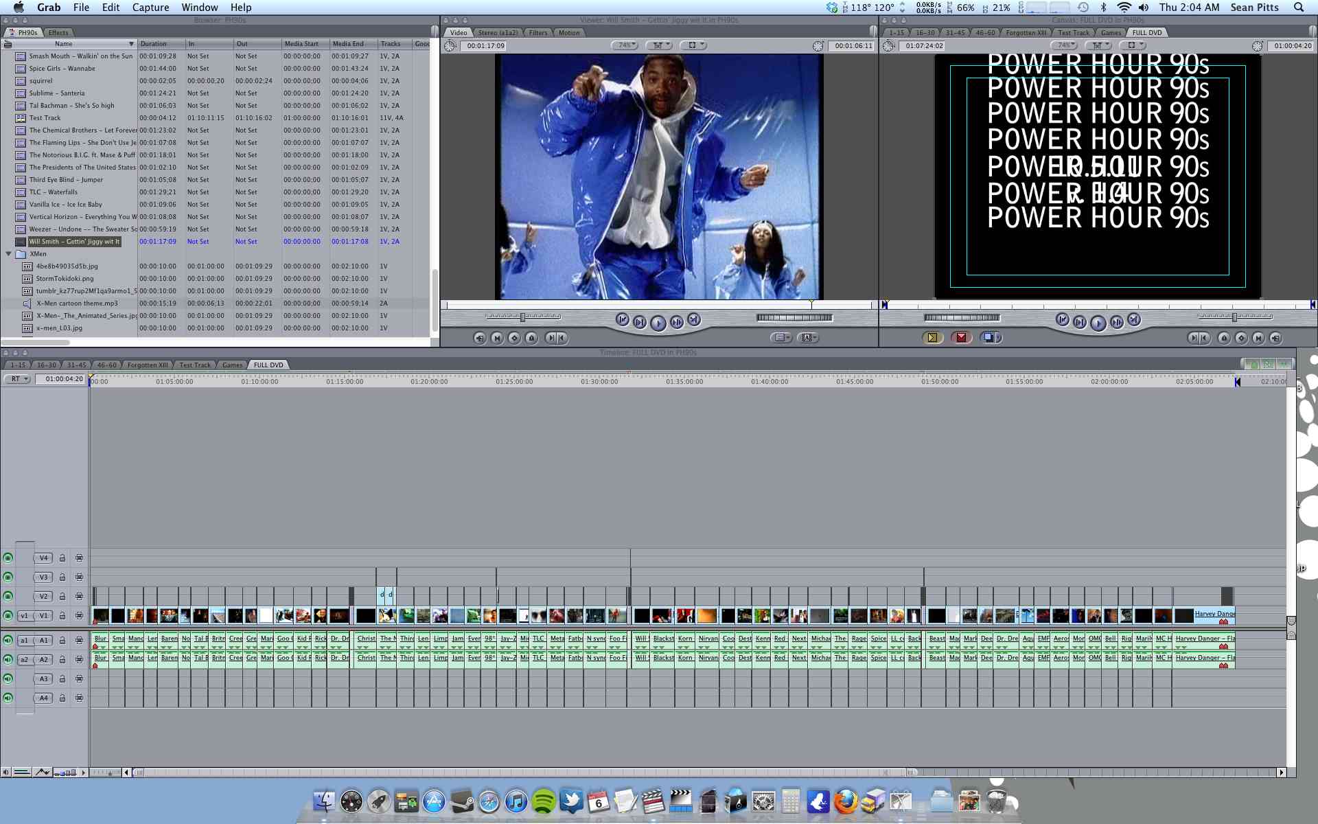Toggle Auto Select on A4 track
Viewport: 1318px width, 824px height.
pyautogui.click(x=79, y=698)
